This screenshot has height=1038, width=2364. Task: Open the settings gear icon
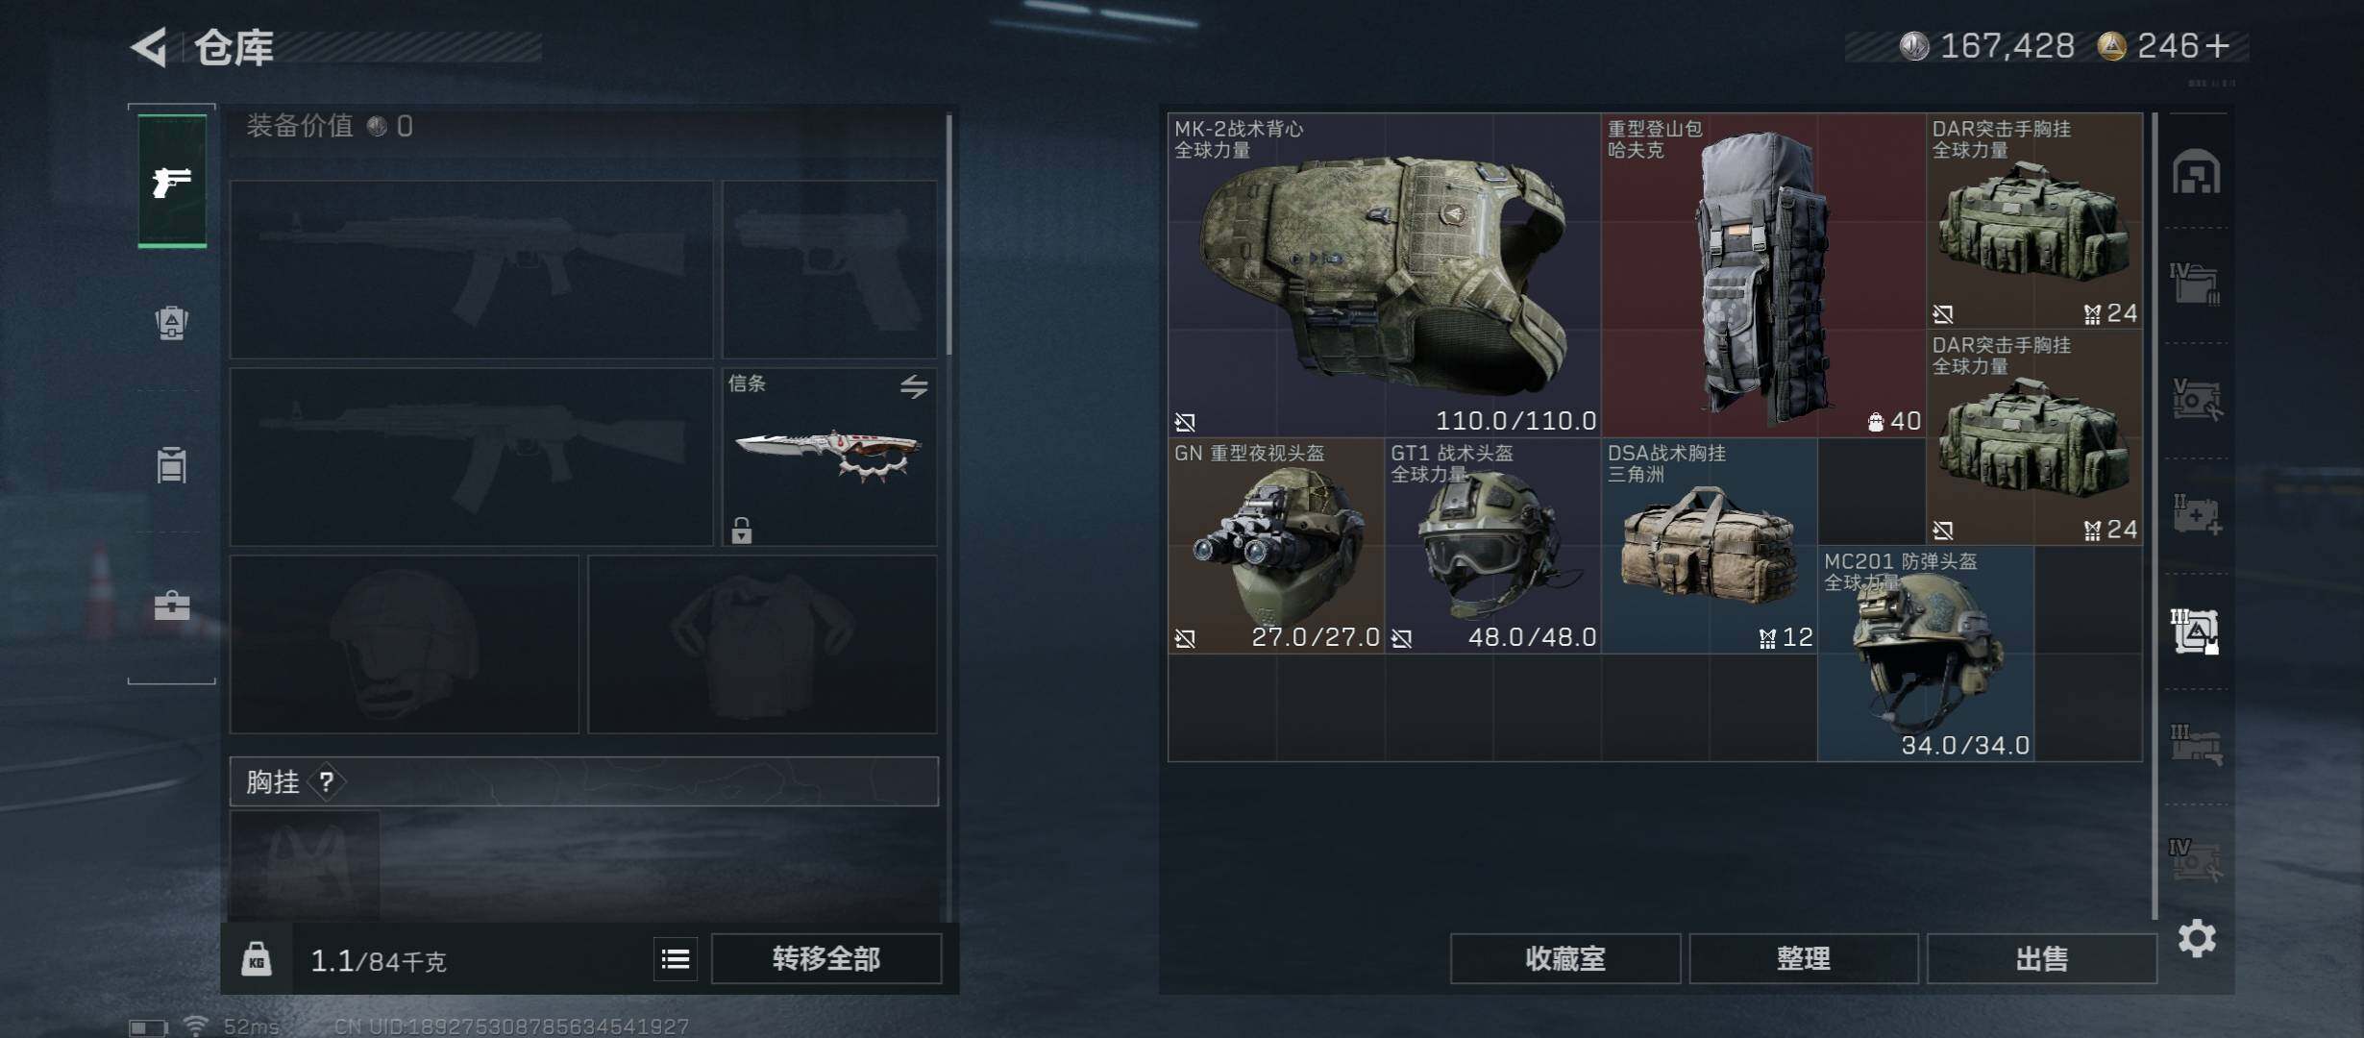click(2197, 938)
